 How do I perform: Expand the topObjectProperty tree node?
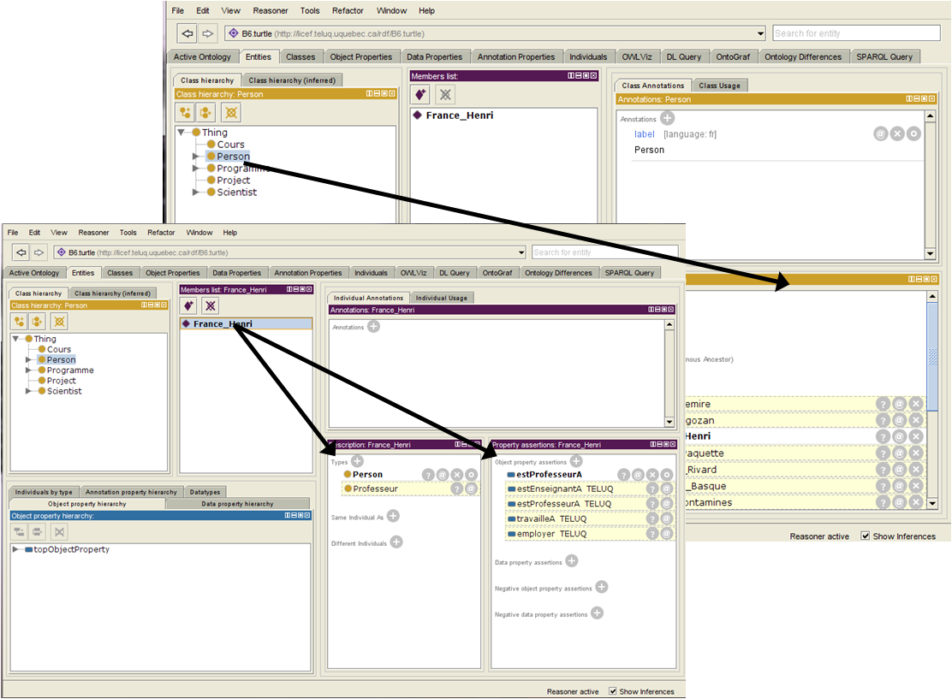(16, 549)
